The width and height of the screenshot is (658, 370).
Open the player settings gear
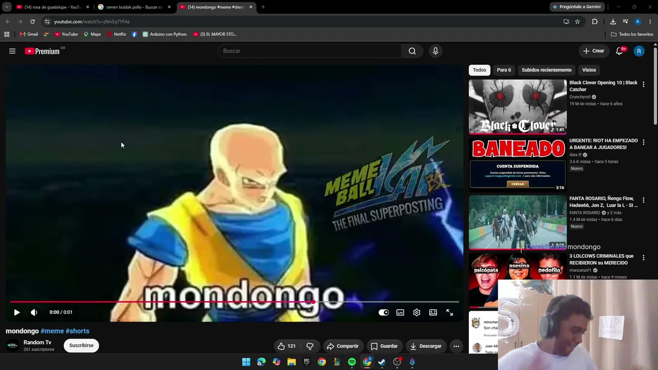[x=417, y=312]
